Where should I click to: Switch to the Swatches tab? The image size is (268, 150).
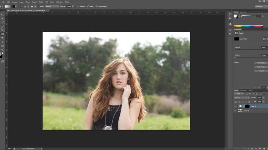(x=243, y=12)
